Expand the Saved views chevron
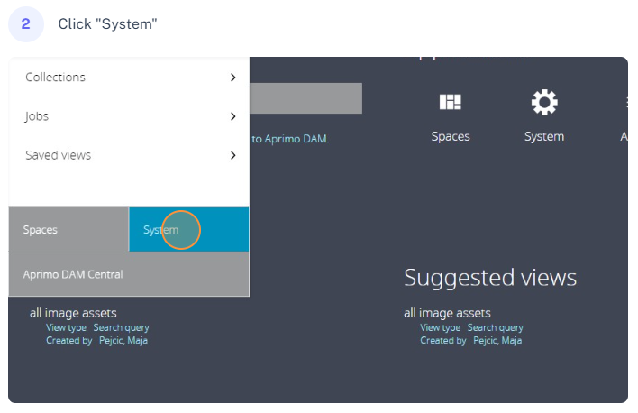This screenshot has height=413, width=638. (232, 155)
